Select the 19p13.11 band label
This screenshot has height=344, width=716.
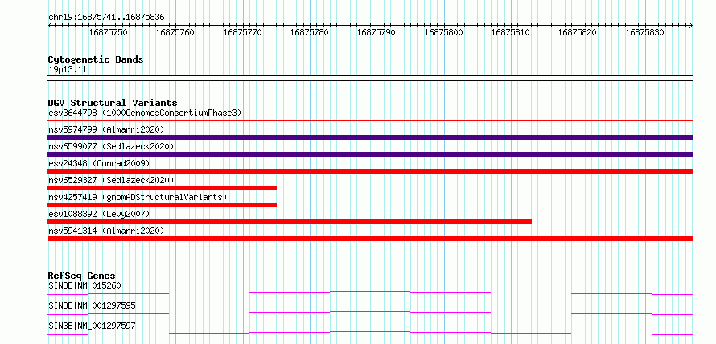click(68, 70)
